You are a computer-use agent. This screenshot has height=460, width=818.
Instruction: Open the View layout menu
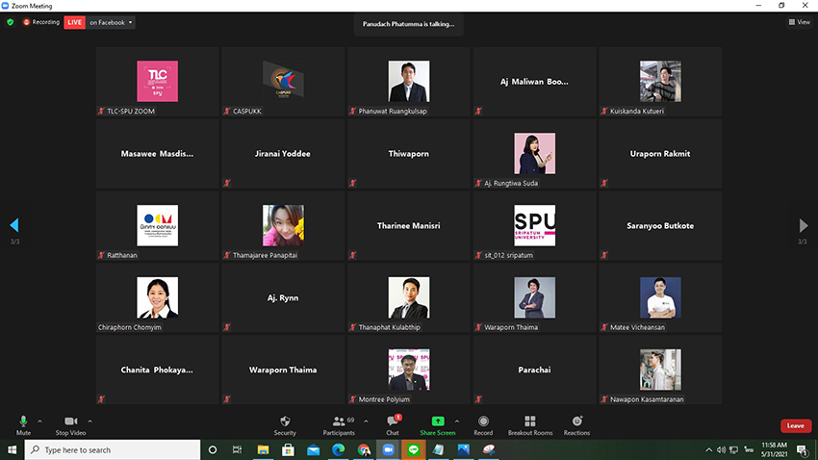(x=799, y=22)
